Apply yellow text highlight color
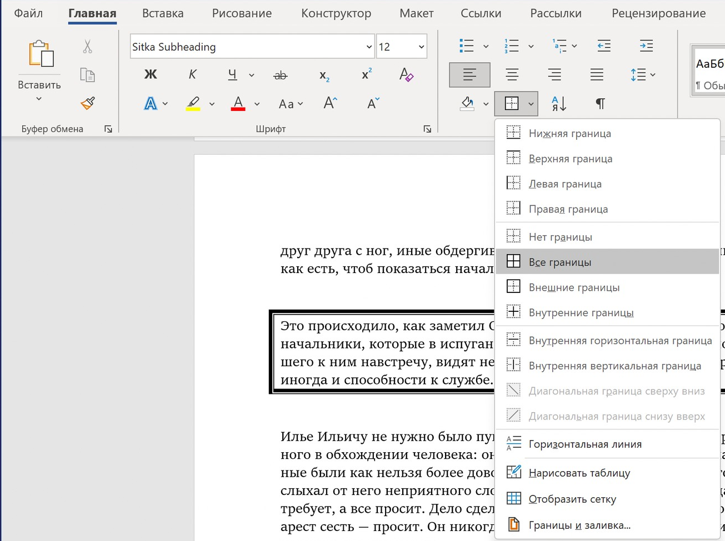Viewport: 725px width, 541px height. 193,104
